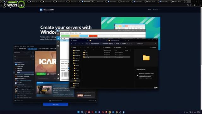Viewport: 202px width, 114px height.
Task: Open Windows Start menu on taskbar
Action: (x=78, y=112)
